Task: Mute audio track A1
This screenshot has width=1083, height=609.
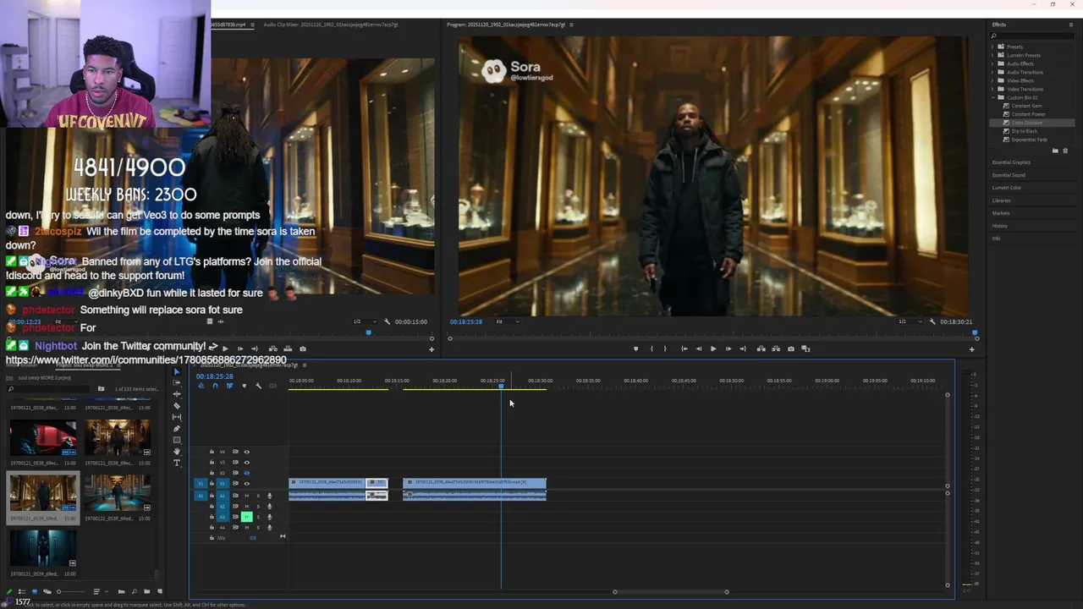Action: [x=246, y=496]
